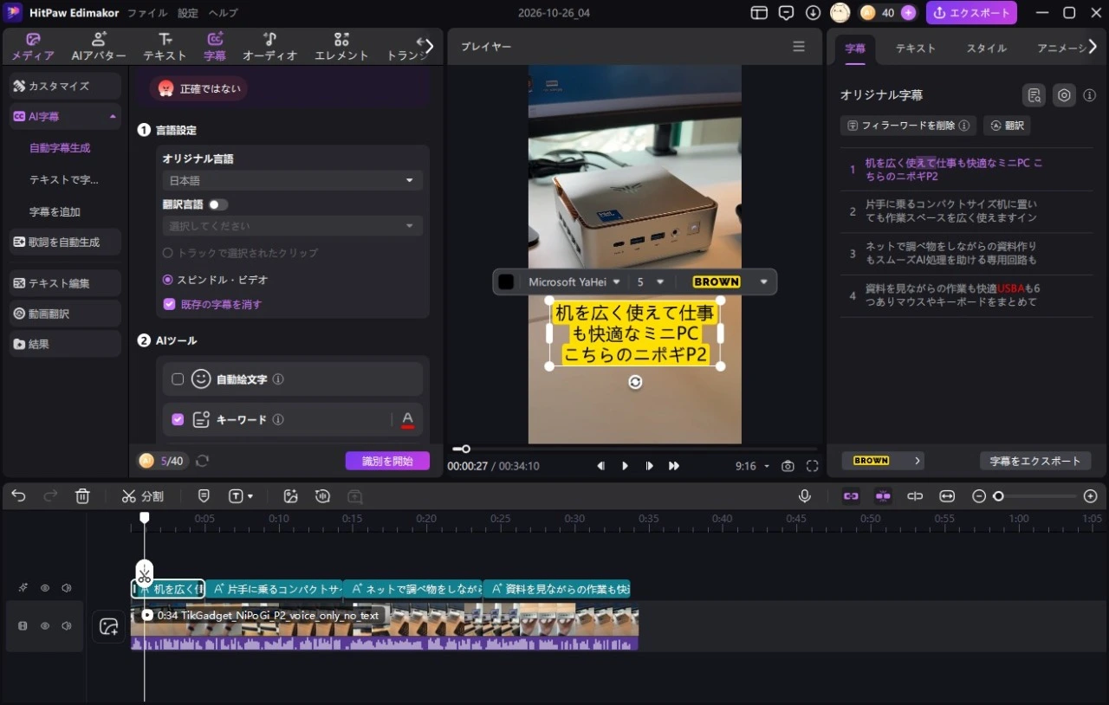Open the Microsoft YaHei font dropdown
Screen dimensions: 1109x705
574,281
